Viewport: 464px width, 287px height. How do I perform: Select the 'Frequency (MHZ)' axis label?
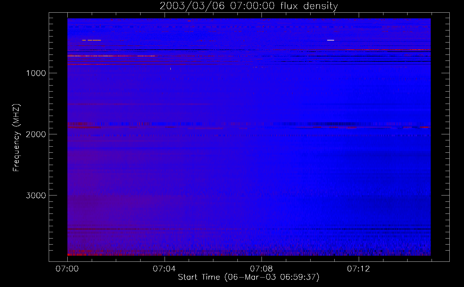coord(16,138)
